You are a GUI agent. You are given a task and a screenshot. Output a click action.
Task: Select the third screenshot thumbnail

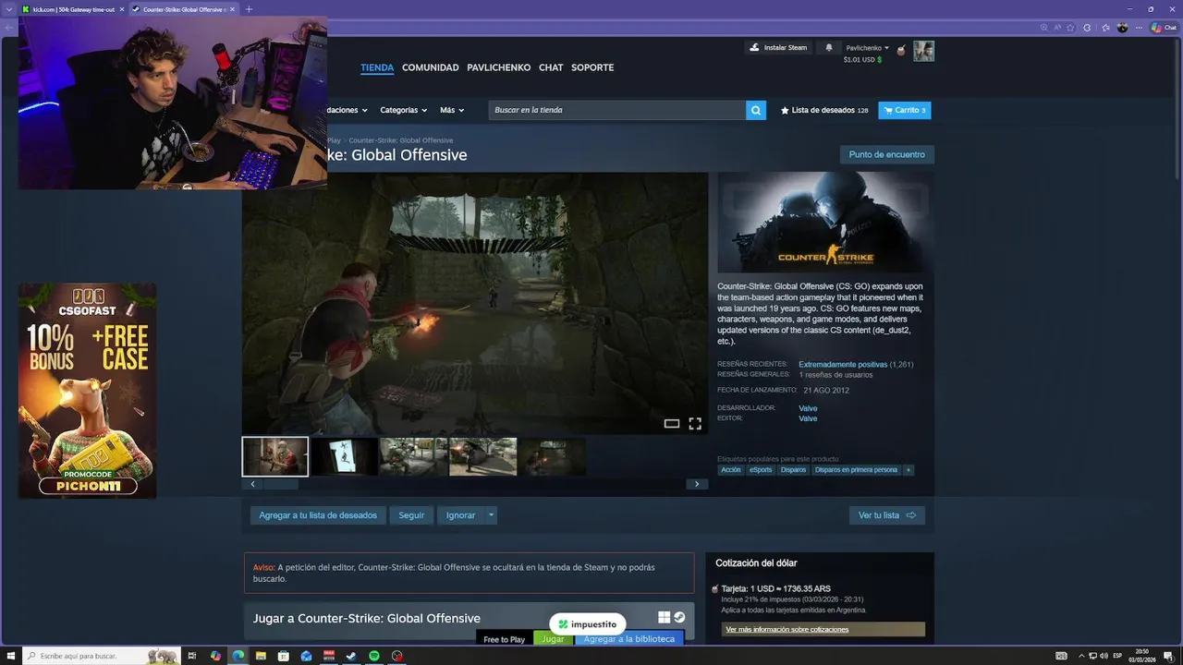tap(413, 456)
